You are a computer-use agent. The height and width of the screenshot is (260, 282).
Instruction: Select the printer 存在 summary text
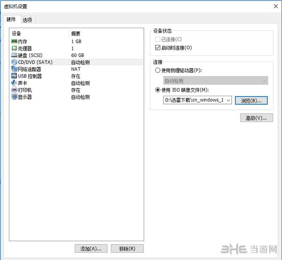(x=76, y=90)
